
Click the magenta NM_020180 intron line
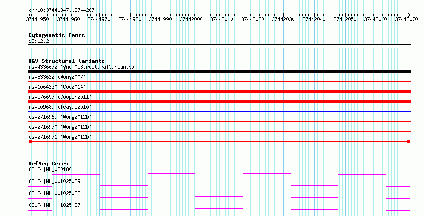point(219,173)
